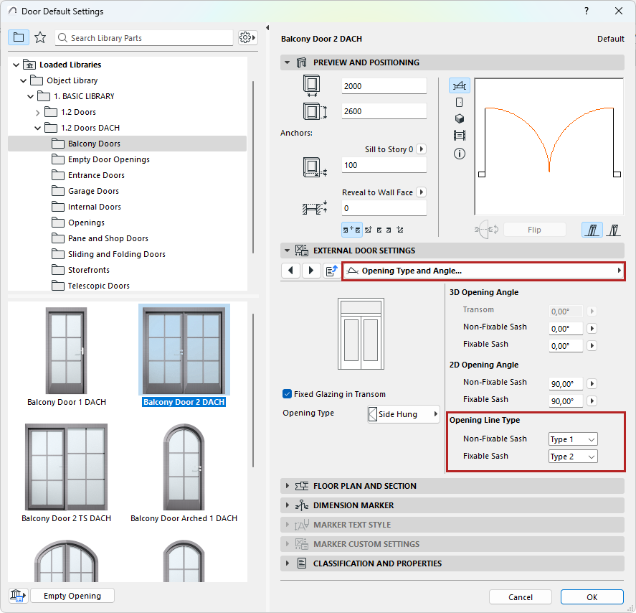Screen dimensions: 636x613
Task: Open 3D Fixable Sash angle arrow
Action: [592, 345]
